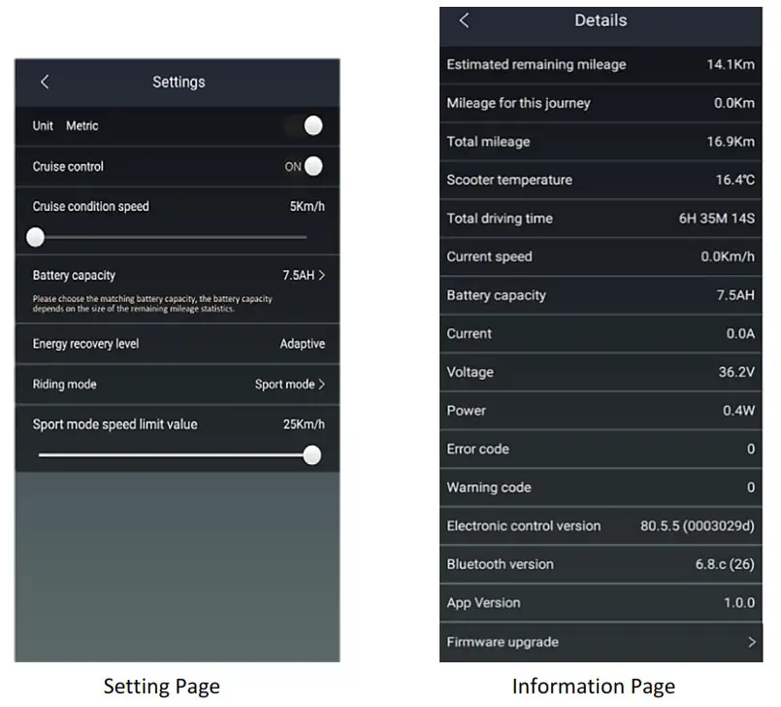The image size is (781, 707).
Task: Click the 0.4W power value
Action: pyautogui.click(x=739, y=411)
